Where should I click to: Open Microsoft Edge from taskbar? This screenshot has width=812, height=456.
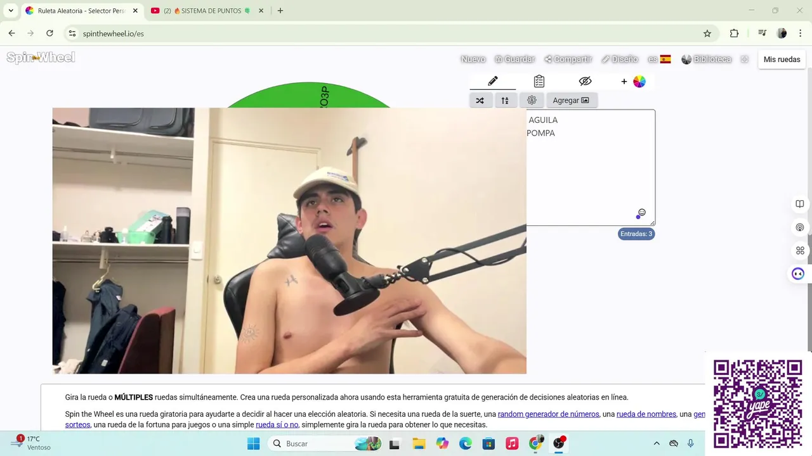click(466, 443)
